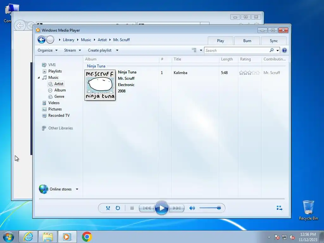Open Pictures library

click(x=52, y=109)
